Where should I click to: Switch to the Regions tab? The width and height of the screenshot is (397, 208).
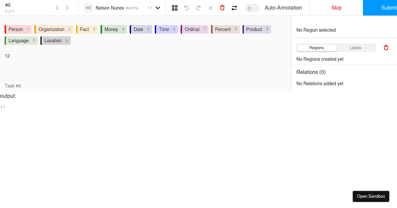[316, 48]
